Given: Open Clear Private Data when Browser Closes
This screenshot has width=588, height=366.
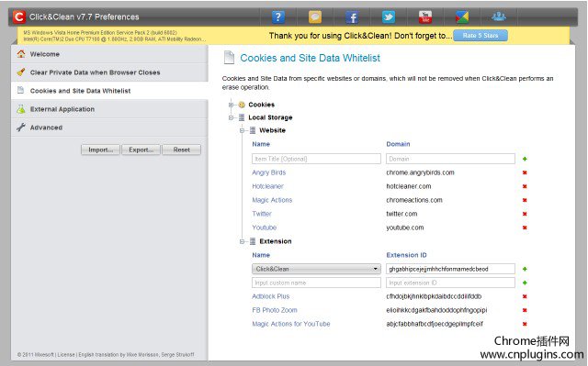Looking at the screenshot, I should pyautogui.click(x=109, y=72).
